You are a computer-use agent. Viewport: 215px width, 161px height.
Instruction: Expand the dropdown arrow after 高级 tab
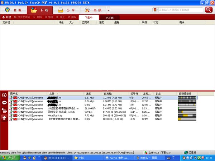tap(109, 10)
